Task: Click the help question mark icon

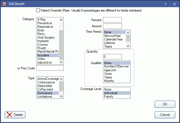Action: coord(165,4)
